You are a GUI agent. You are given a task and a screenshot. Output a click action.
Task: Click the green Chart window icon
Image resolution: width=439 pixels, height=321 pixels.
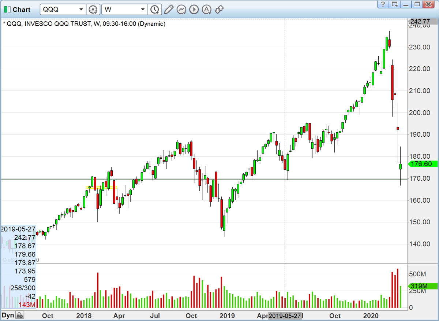point(7,10)
